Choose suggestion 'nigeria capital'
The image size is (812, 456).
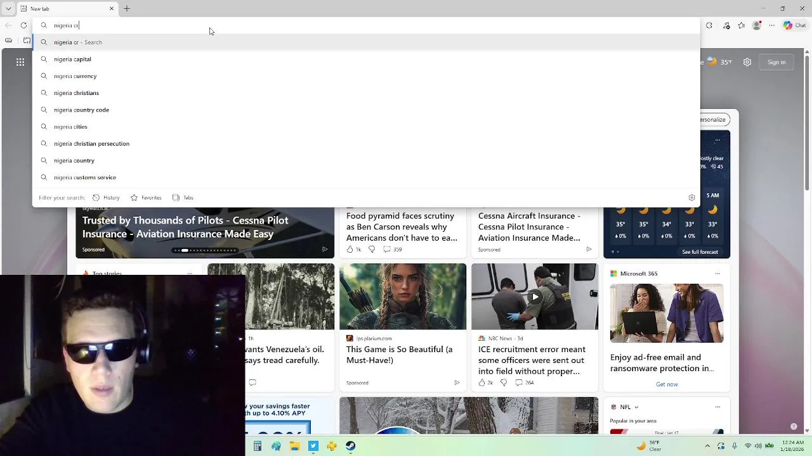366,59
